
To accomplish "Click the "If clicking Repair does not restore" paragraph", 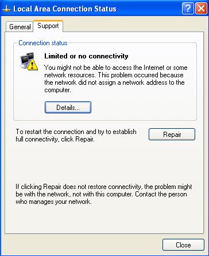I will coord(104,194).
